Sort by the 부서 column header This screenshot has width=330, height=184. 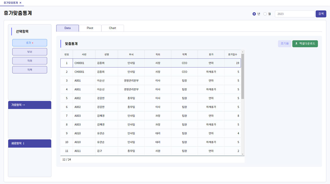click(x=131, y=54)
